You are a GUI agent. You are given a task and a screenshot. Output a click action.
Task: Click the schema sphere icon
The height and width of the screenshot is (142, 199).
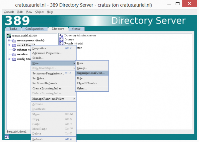pos(14,50)
